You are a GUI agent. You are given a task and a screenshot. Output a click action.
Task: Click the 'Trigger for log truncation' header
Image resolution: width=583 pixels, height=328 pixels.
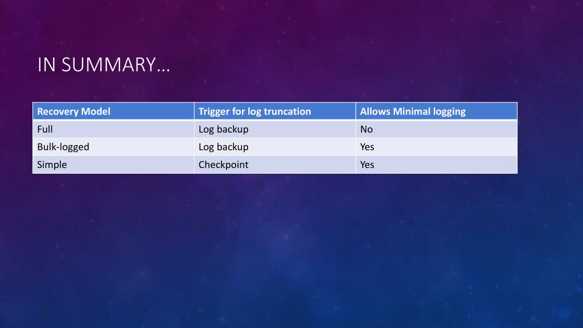pos(275,111)
